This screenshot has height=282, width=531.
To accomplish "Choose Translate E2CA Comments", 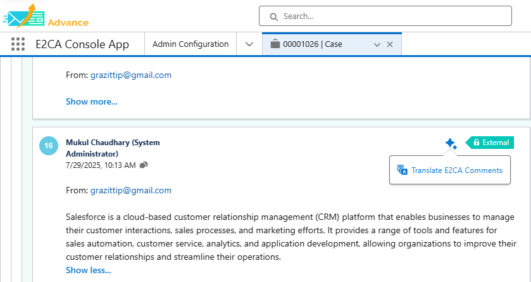I will (x=450, y=170).
